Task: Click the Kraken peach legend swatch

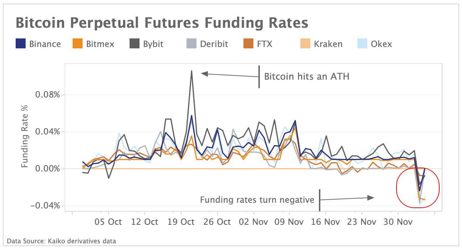Action: pos(304,44)
